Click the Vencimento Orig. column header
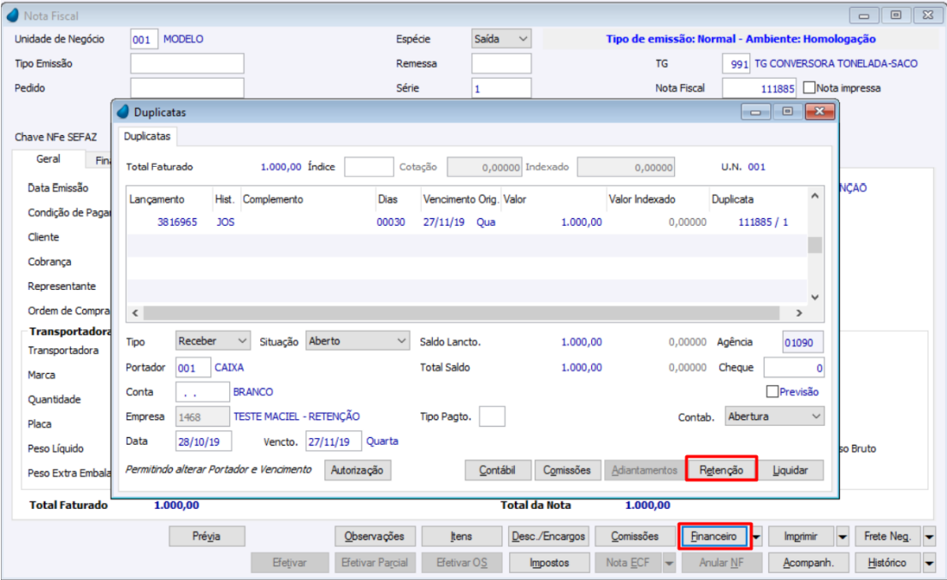Image resolution: width=947 pixels, height=580 pixels. point(461,199)
